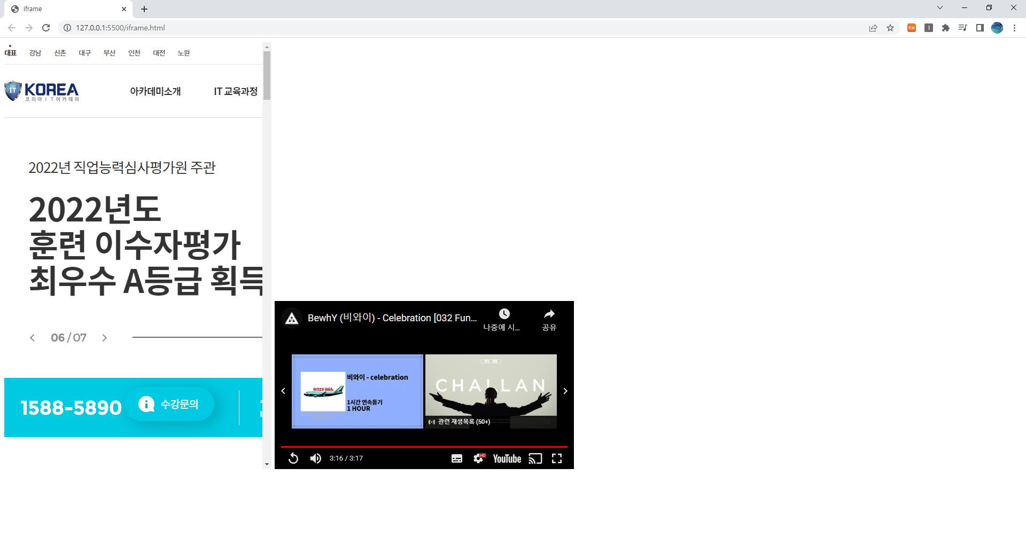Enter fullscreen mode in YouTube player
This screenshot has height=555, width=1026.
tap(557, 458)
